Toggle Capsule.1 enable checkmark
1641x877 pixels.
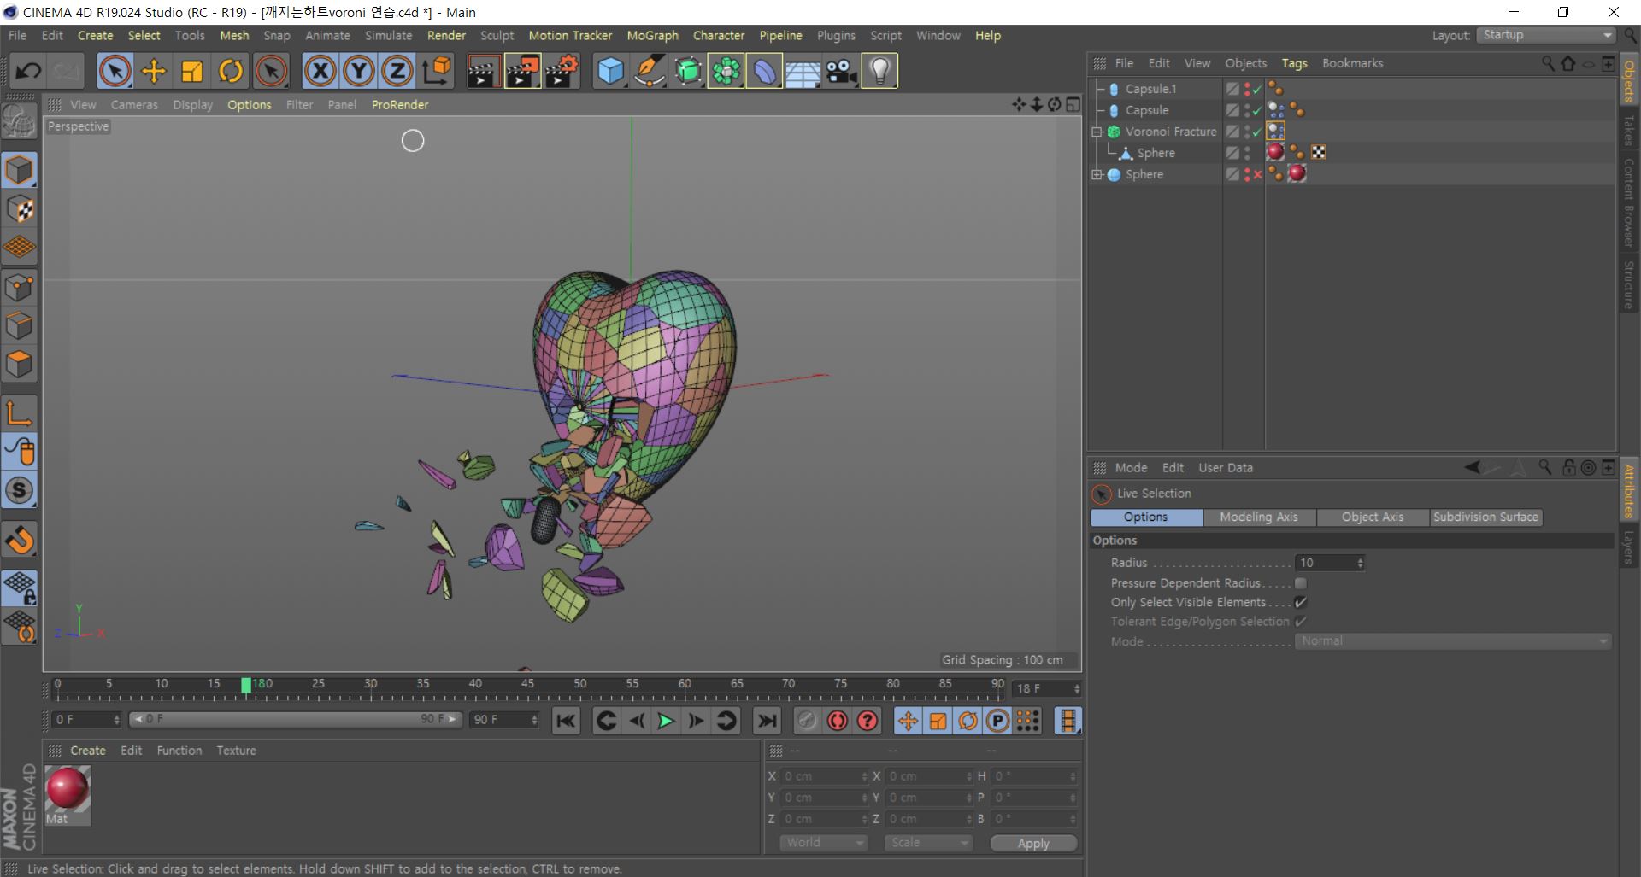tap(1257, 89)
